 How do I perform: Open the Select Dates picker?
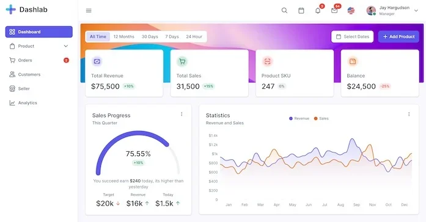(x=353, y=37)
